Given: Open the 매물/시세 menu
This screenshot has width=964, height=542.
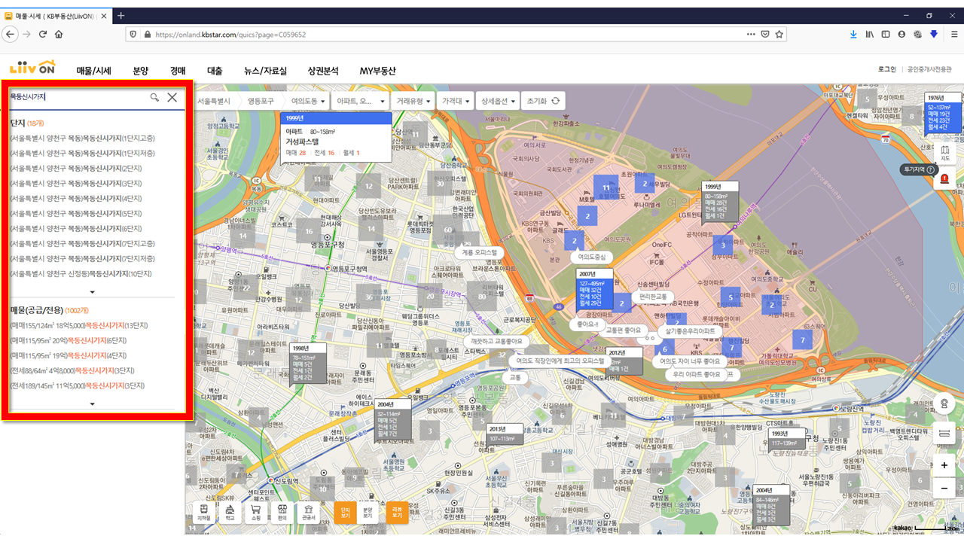Looking at the screenshot, I should click(x=94, y=71).
